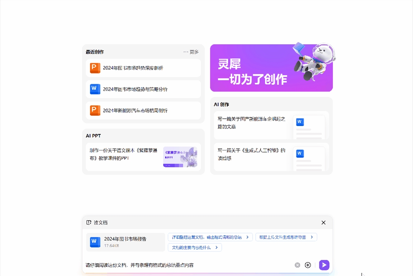413x276 pixels.
Task: Send the prompt with the purple arrow icon
Action: pyautogui.click(x=324, y=265)
